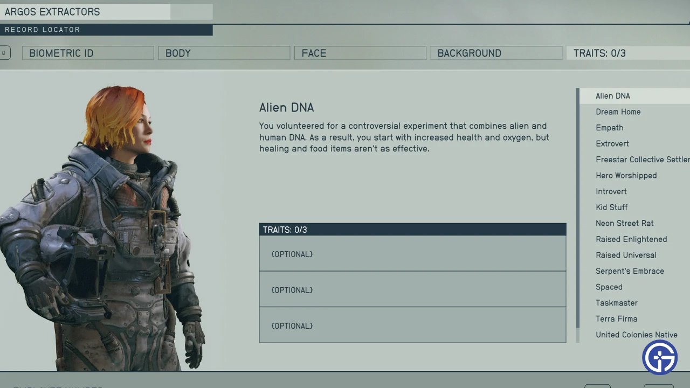Select the Kid Stuff trait
The width and height of the screenshot is (690, 388).
click(x=612, y=207)
